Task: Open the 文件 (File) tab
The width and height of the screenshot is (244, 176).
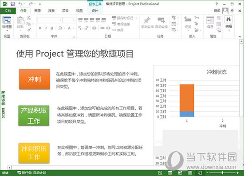Action: 8,11
